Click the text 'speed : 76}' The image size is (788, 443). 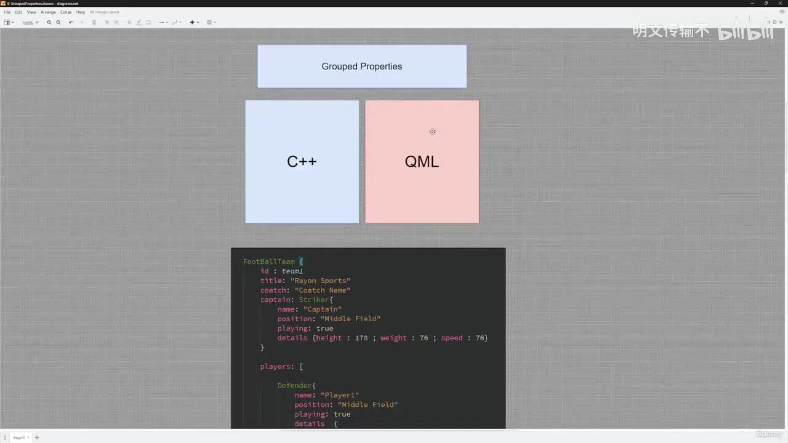[x=465, y=338]
